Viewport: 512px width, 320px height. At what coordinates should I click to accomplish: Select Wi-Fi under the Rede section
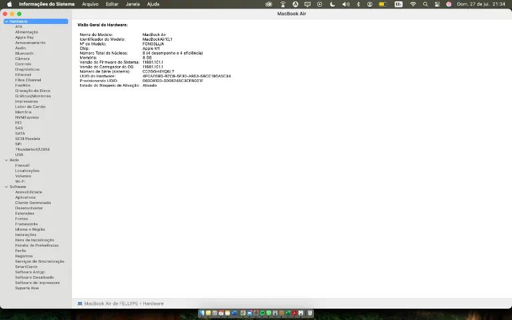tap(20, 181)
